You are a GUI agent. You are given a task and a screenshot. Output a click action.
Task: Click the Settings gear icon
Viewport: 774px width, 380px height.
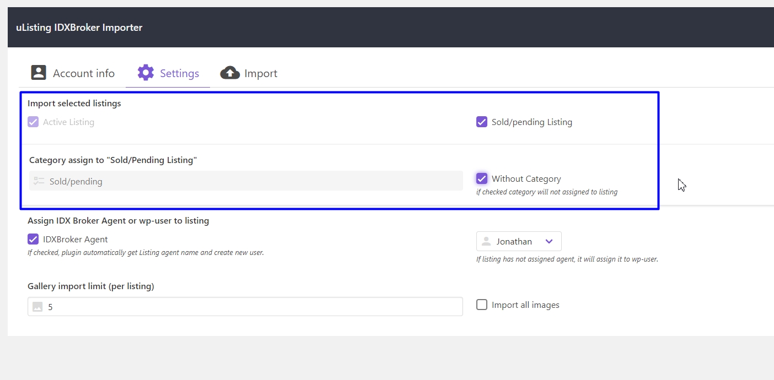(x=146, y=73)
